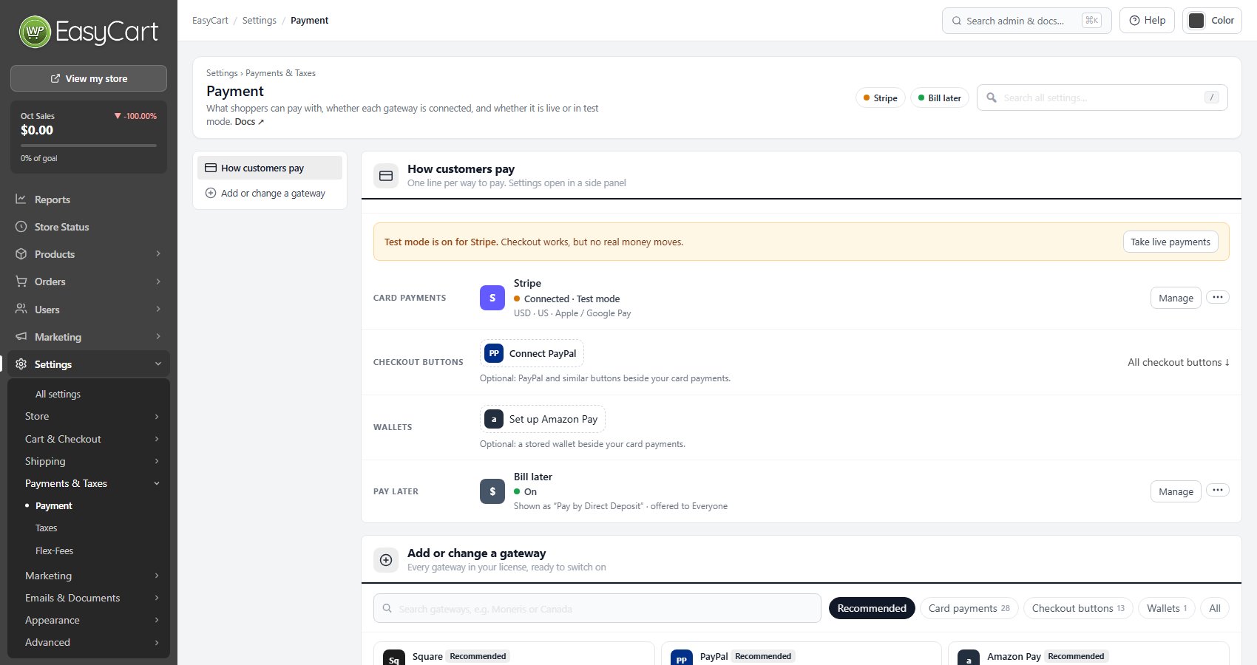1257x665 pixels.
Task: Click the EasyCart breadcrumb link
Action: (x=210, y=21)
